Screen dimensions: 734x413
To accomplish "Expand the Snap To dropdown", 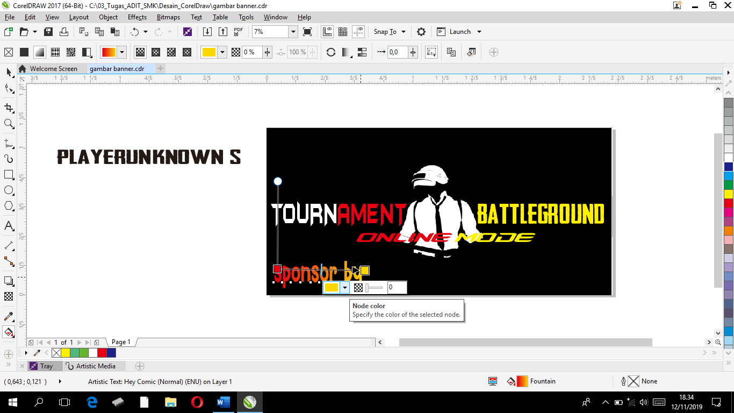I will (x=403, y=32).
